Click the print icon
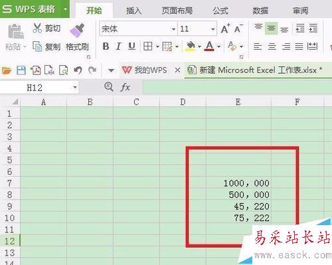The image size is (332, 265). tap(49, 70)
